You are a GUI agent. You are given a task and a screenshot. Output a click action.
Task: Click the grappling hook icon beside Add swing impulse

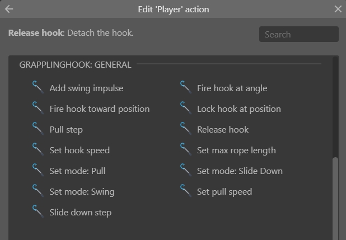[x=38, y=87]
